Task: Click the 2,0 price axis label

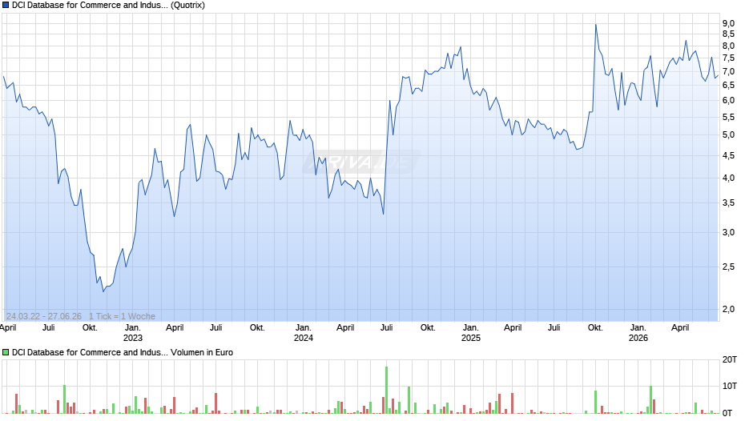Action: (x=728, y=309)
